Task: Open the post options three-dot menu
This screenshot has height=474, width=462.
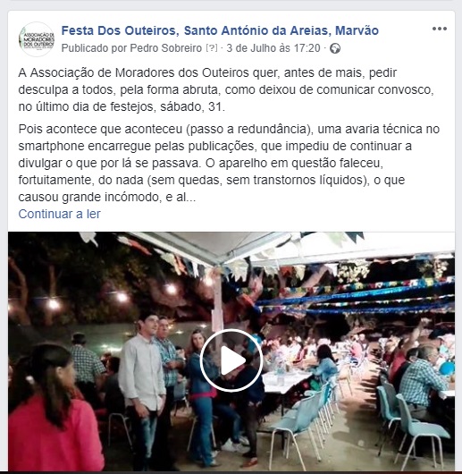Action: point(439,29)
